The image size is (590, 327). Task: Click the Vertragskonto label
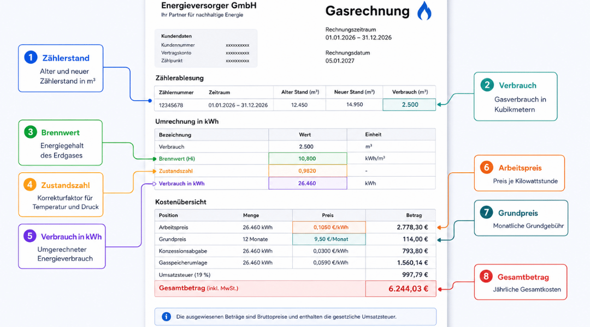click(x=176, y=53)
